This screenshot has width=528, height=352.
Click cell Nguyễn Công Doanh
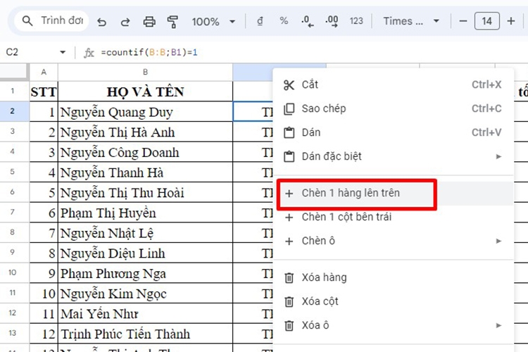145,152
